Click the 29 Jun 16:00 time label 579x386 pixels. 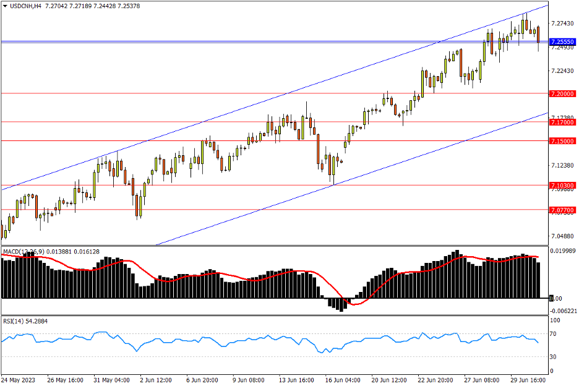tap(527, 379)
